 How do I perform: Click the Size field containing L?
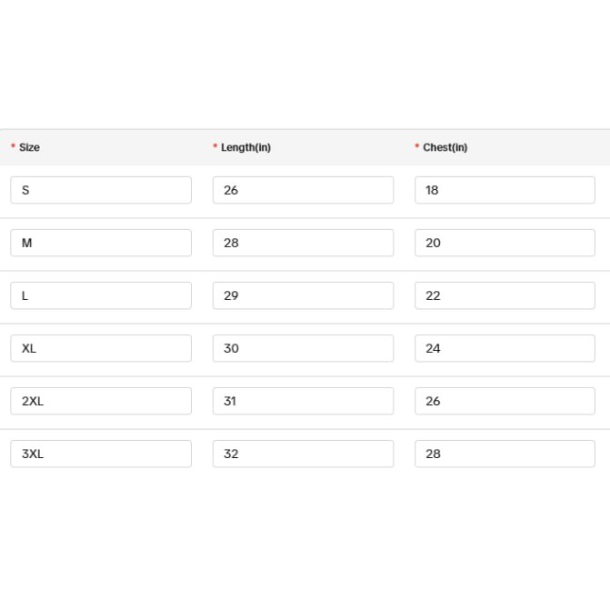tap(101, 295)
